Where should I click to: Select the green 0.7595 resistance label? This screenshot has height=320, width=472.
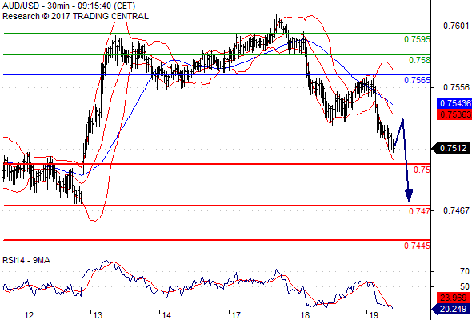418,39
